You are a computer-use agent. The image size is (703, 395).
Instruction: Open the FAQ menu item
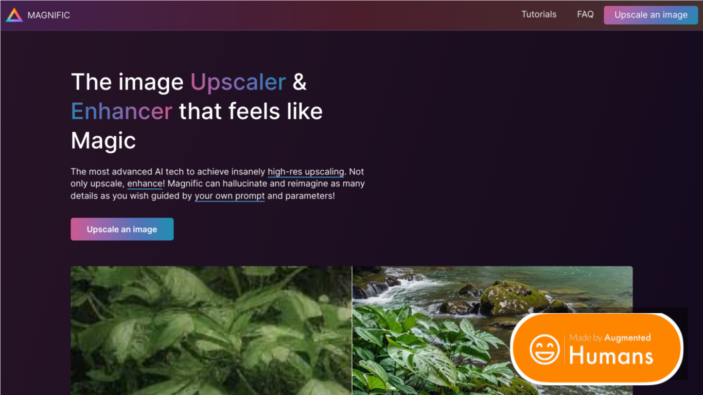point(585,14)
